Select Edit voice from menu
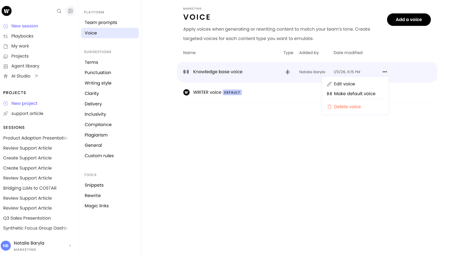 coord(344,84)
